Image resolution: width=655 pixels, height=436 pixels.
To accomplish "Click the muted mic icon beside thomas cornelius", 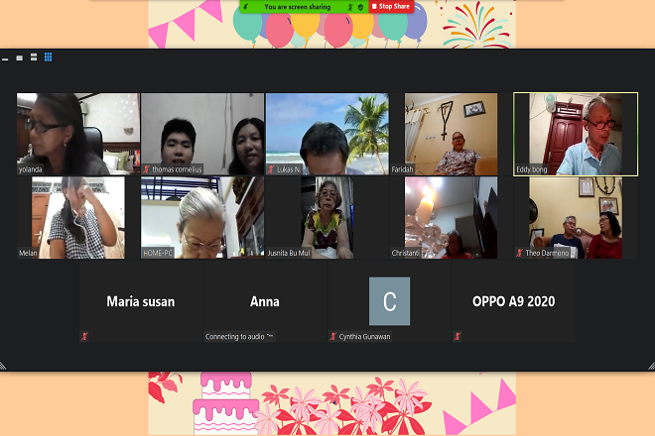I will (x=146, y=169).
